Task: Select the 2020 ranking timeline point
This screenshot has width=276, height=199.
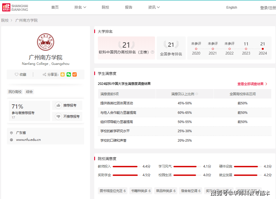Action: 196,49
